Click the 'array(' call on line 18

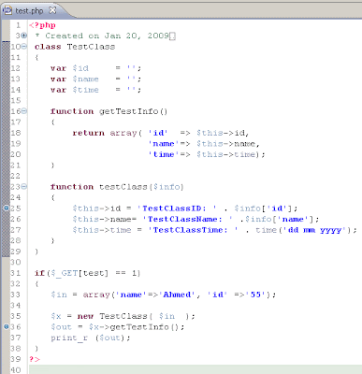(x=125, y=133)
